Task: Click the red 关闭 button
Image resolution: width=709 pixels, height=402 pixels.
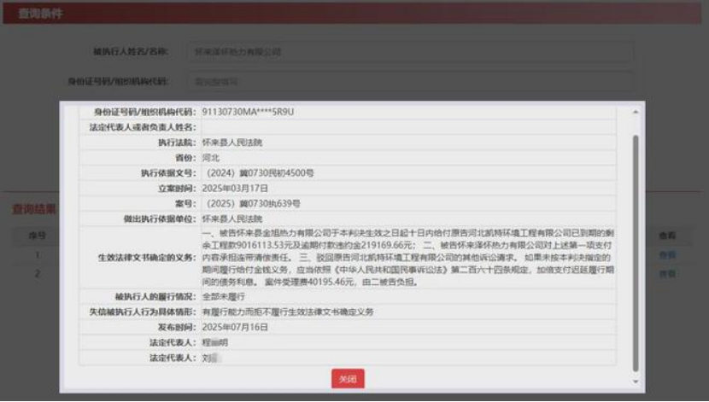Action: [347, 378]
